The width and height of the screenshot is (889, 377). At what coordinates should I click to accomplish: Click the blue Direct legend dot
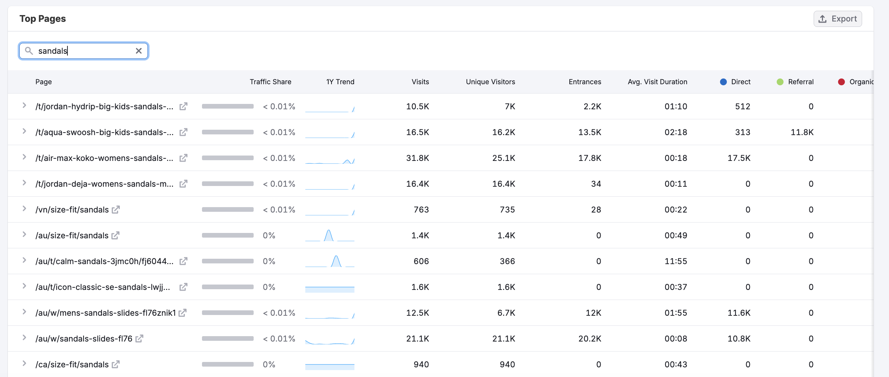[x=723, y=82]
